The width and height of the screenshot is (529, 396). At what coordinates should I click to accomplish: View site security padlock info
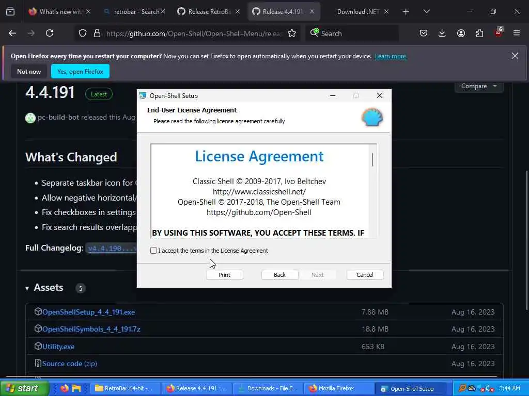coord(97,33)
